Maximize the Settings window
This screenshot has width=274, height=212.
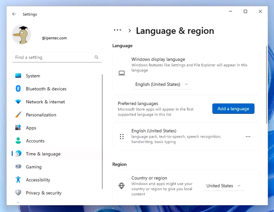(x=245, y=11)
